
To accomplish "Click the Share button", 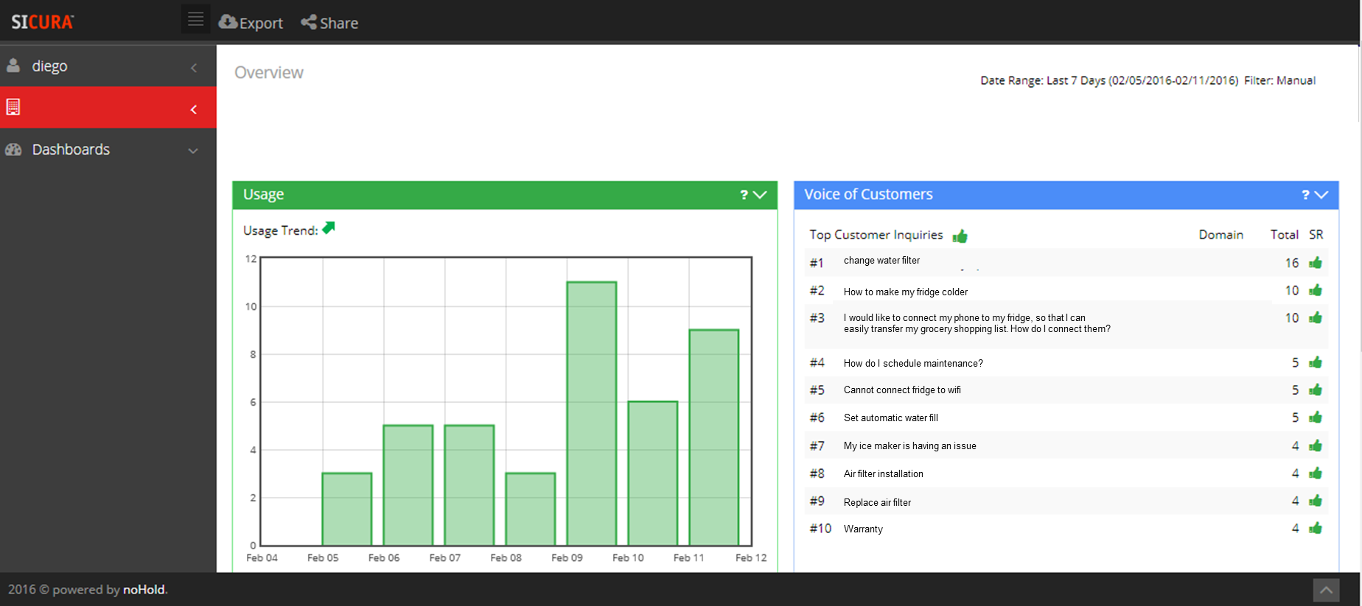I will pyautogui.click(x=329, y=23).
